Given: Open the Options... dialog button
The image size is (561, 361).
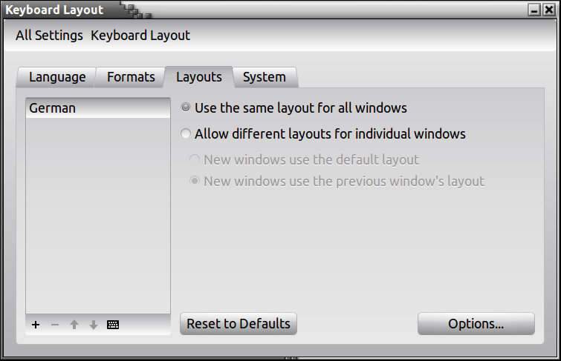Looking at the screenshot, I should [x=476, y=324].
